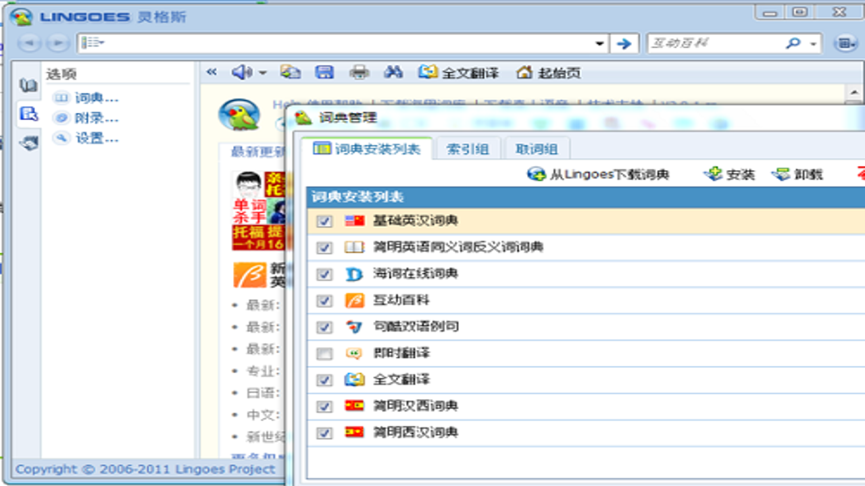Viewport: 865px width, 486px height.
Task: Click the back navigation arrow
Action: 29,43
